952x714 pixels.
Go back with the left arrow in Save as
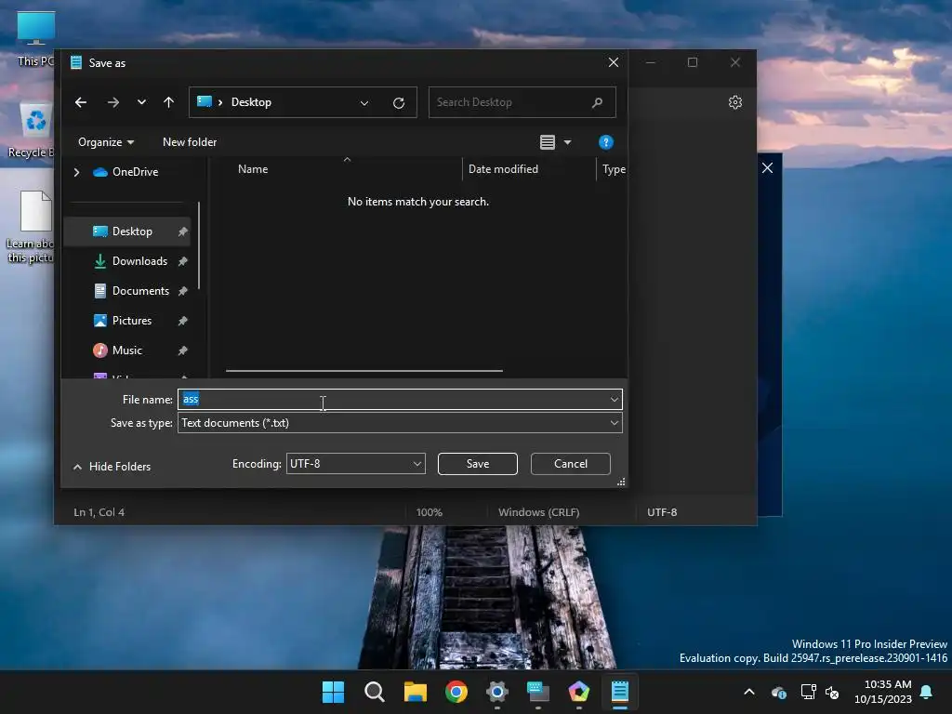[x=81, y=102]
